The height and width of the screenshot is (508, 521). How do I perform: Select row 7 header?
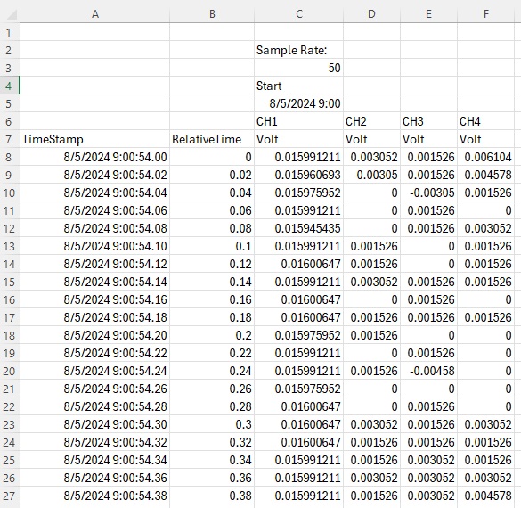(x=9, y=139)
